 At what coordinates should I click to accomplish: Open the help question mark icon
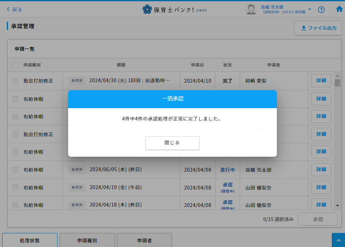(x=321, y=9)
